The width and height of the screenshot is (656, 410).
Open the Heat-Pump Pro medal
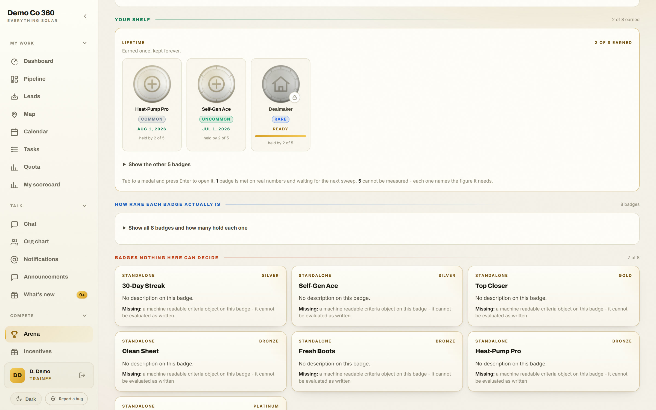[152, 84]
